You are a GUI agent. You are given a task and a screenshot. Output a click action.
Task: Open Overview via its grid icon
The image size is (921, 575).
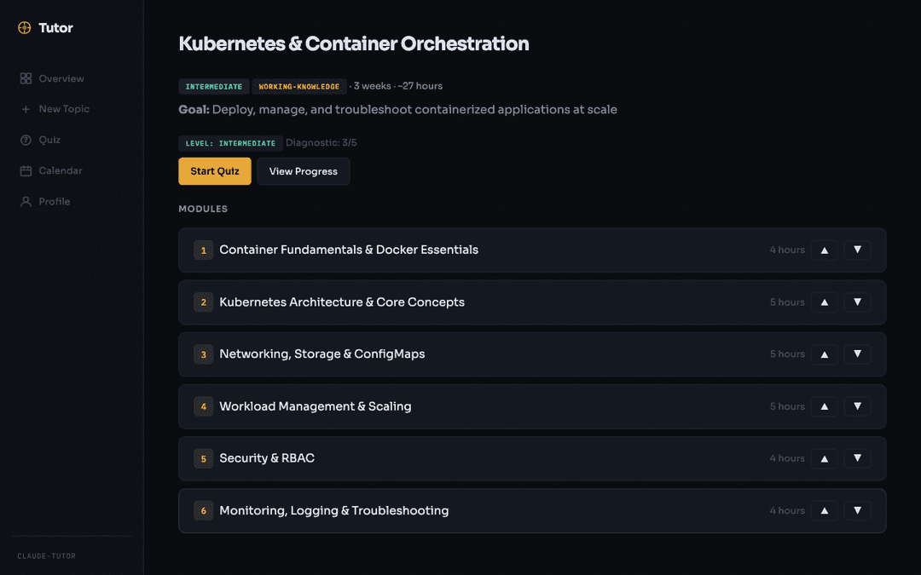pyautogui.click(x=26, y=78)
